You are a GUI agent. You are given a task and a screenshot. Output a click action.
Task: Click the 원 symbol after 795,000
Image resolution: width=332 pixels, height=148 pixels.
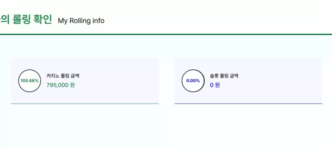coord(72,85)
